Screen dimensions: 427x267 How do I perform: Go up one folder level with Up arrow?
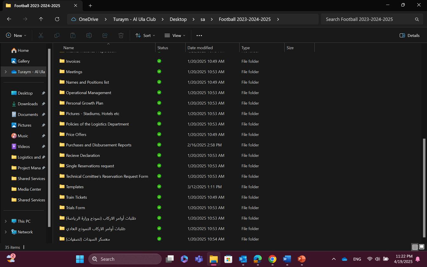click(x=41, y=19)
